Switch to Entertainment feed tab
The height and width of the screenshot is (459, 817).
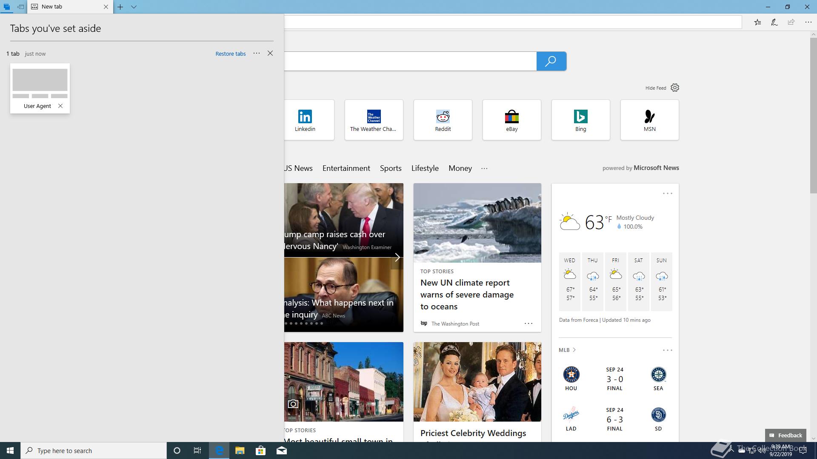pyautogui.click(x=346, y=168)
